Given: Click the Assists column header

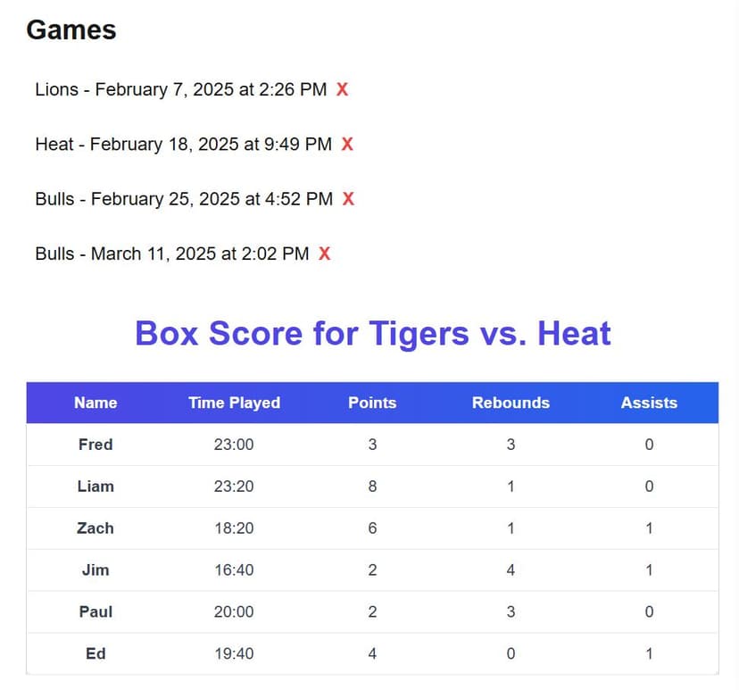Looking at the screenshot, I should (x=649, y=403).
